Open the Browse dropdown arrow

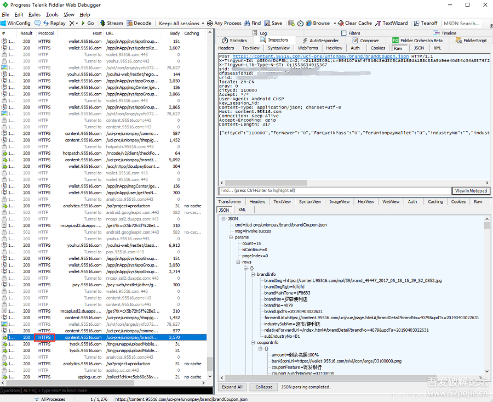[x=335, y=24]
